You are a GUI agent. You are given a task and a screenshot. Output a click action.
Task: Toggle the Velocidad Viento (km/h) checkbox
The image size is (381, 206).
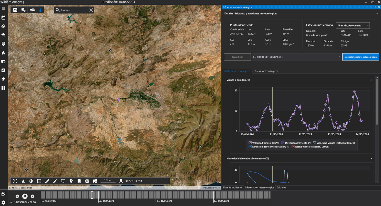[x=250, y=143]
